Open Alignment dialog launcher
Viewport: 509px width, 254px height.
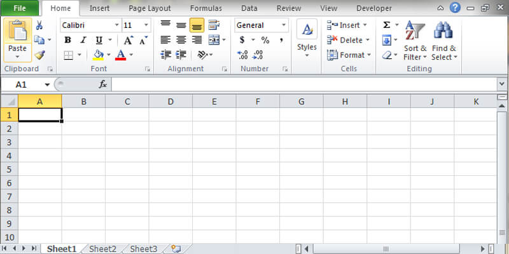click(x=225, y=69)
